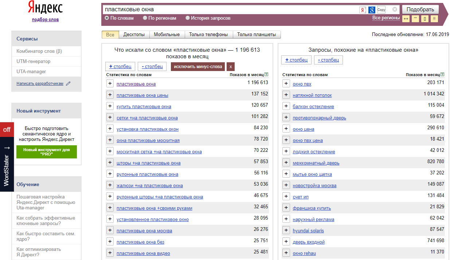Image resolution: width=450 pixels, height=260 pixels.
Task: Open the новостройка москва keyword link
Action: pos(314,185)
